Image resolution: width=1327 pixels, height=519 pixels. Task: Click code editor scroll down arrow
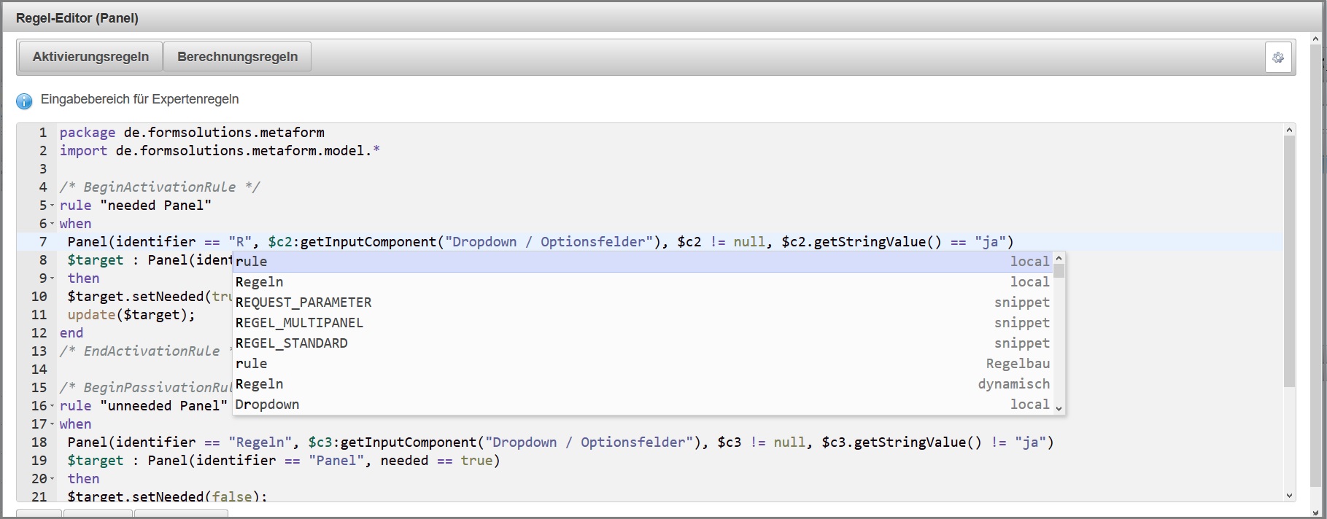(x=1289, y=496)
